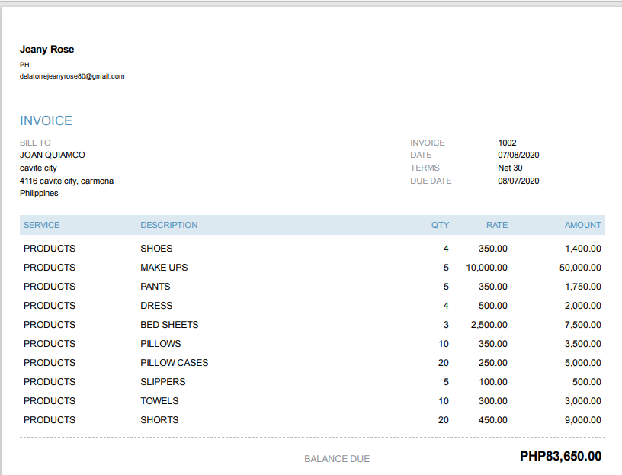The height and width of the screenshot is (475, 622).
Task: Click the Jeany Rose company name
Action: [46, 50]
